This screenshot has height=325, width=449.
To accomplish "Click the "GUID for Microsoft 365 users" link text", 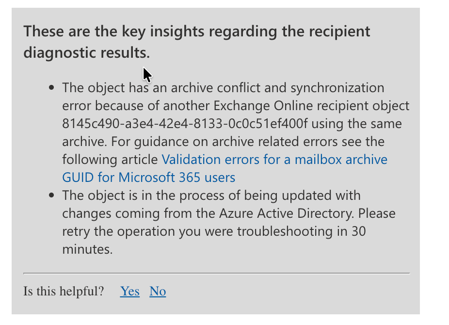I will click(x=148, y=178).
